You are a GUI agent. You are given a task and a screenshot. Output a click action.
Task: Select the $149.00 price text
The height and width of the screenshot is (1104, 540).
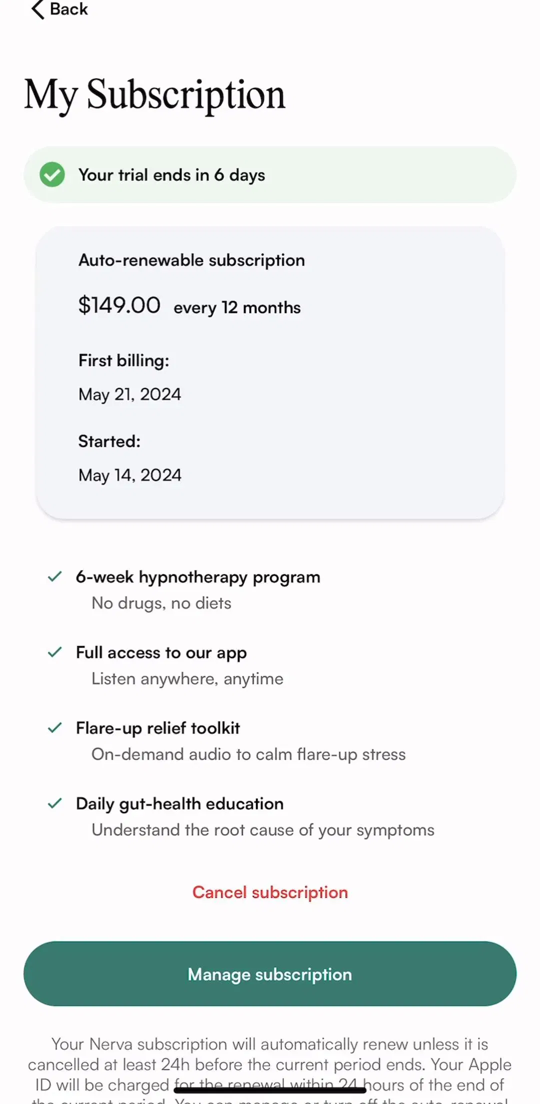[119, 305]
